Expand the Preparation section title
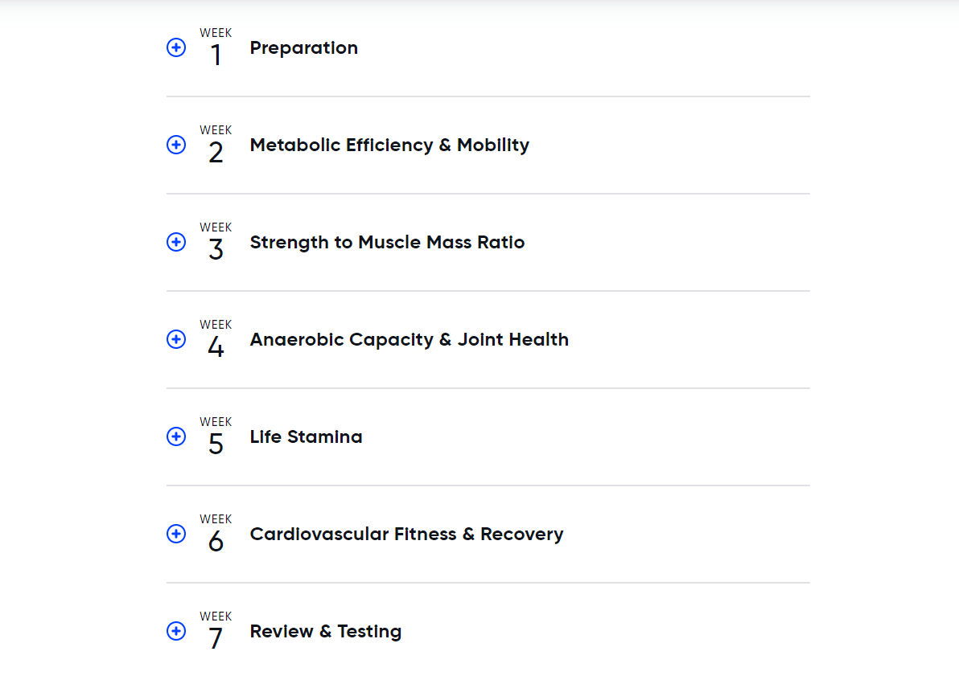Viewport: 959px width, 680px height. click(303, 48)
